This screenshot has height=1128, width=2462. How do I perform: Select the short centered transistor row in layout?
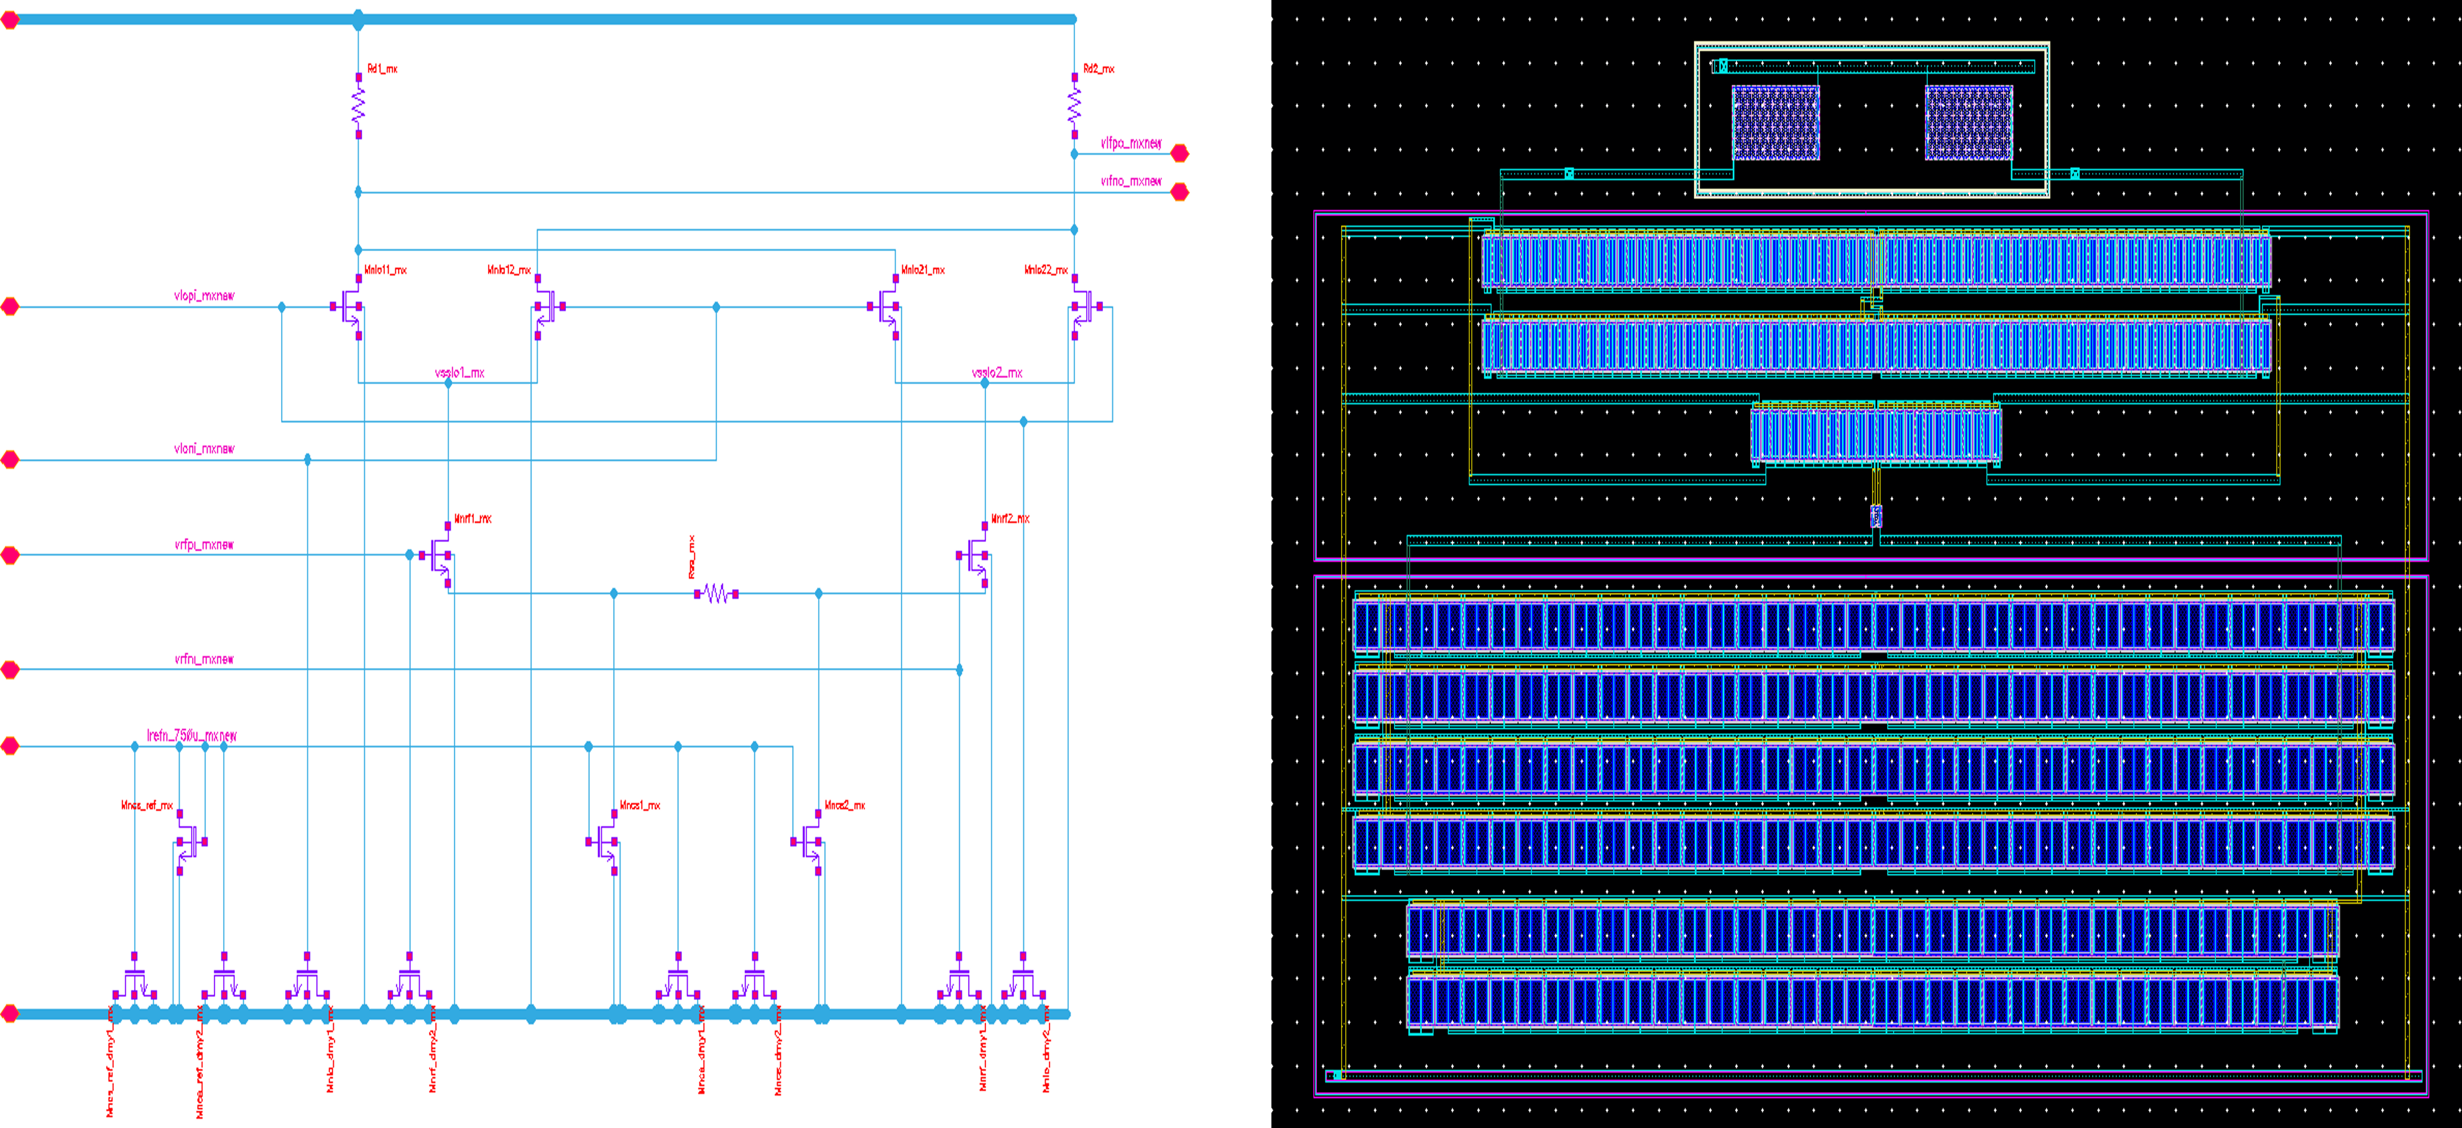tap(1875, 434)
